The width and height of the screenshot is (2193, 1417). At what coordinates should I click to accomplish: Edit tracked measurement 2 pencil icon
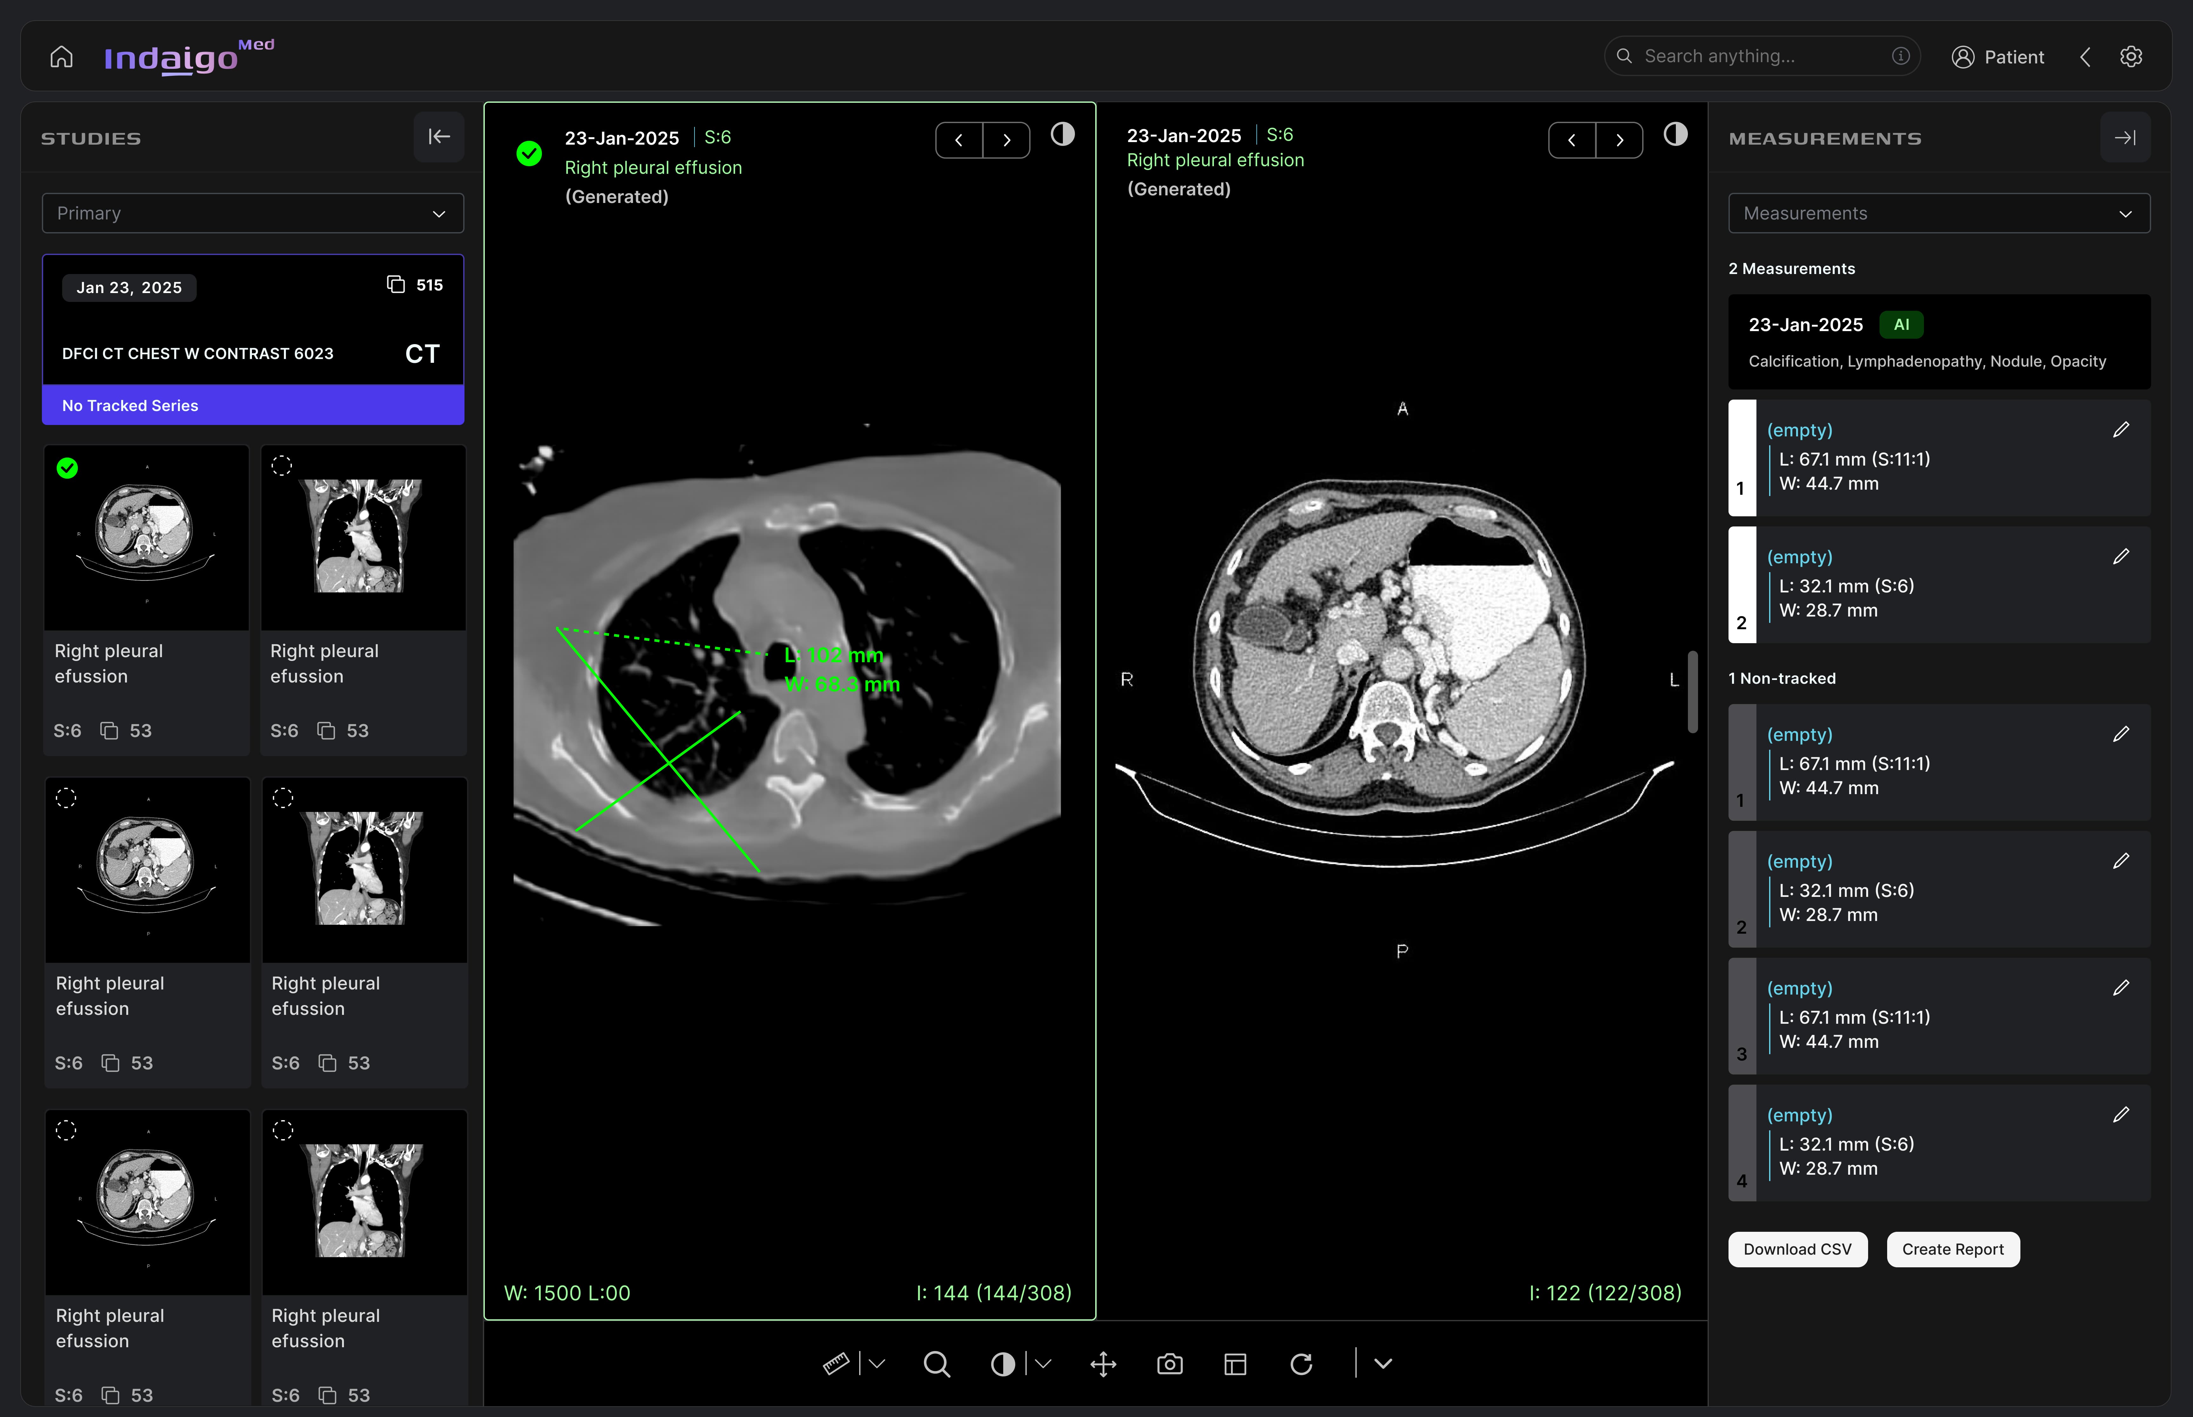[2121, 557]
